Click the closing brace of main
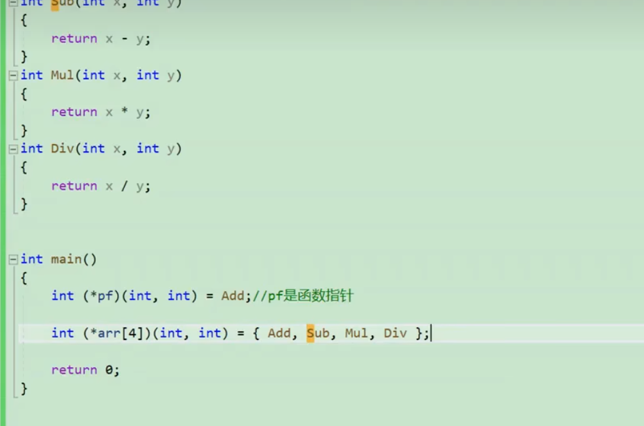 pyautogui.click(x=25, y=388)
